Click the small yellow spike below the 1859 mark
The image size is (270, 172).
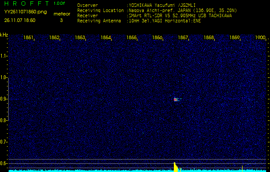[x=243, y=167]
